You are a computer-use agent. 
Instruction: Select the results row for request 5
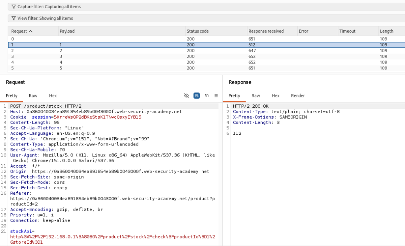tap(206, 68)
